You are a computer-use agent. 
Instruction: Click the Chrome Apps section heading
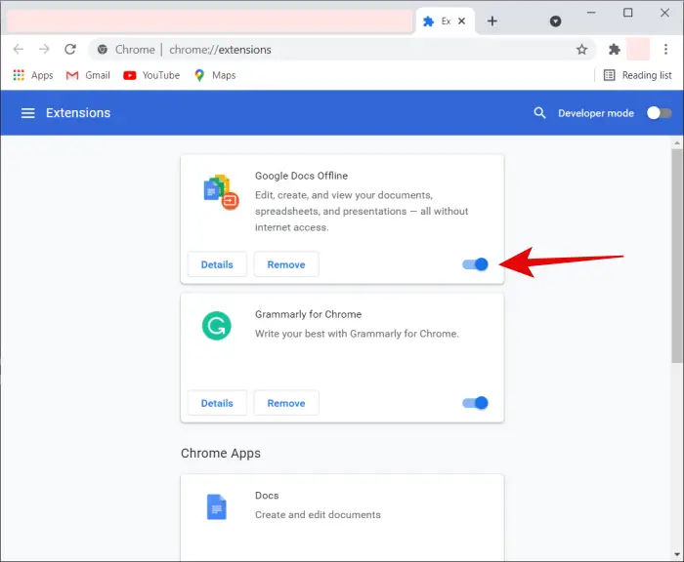[220, 454]
